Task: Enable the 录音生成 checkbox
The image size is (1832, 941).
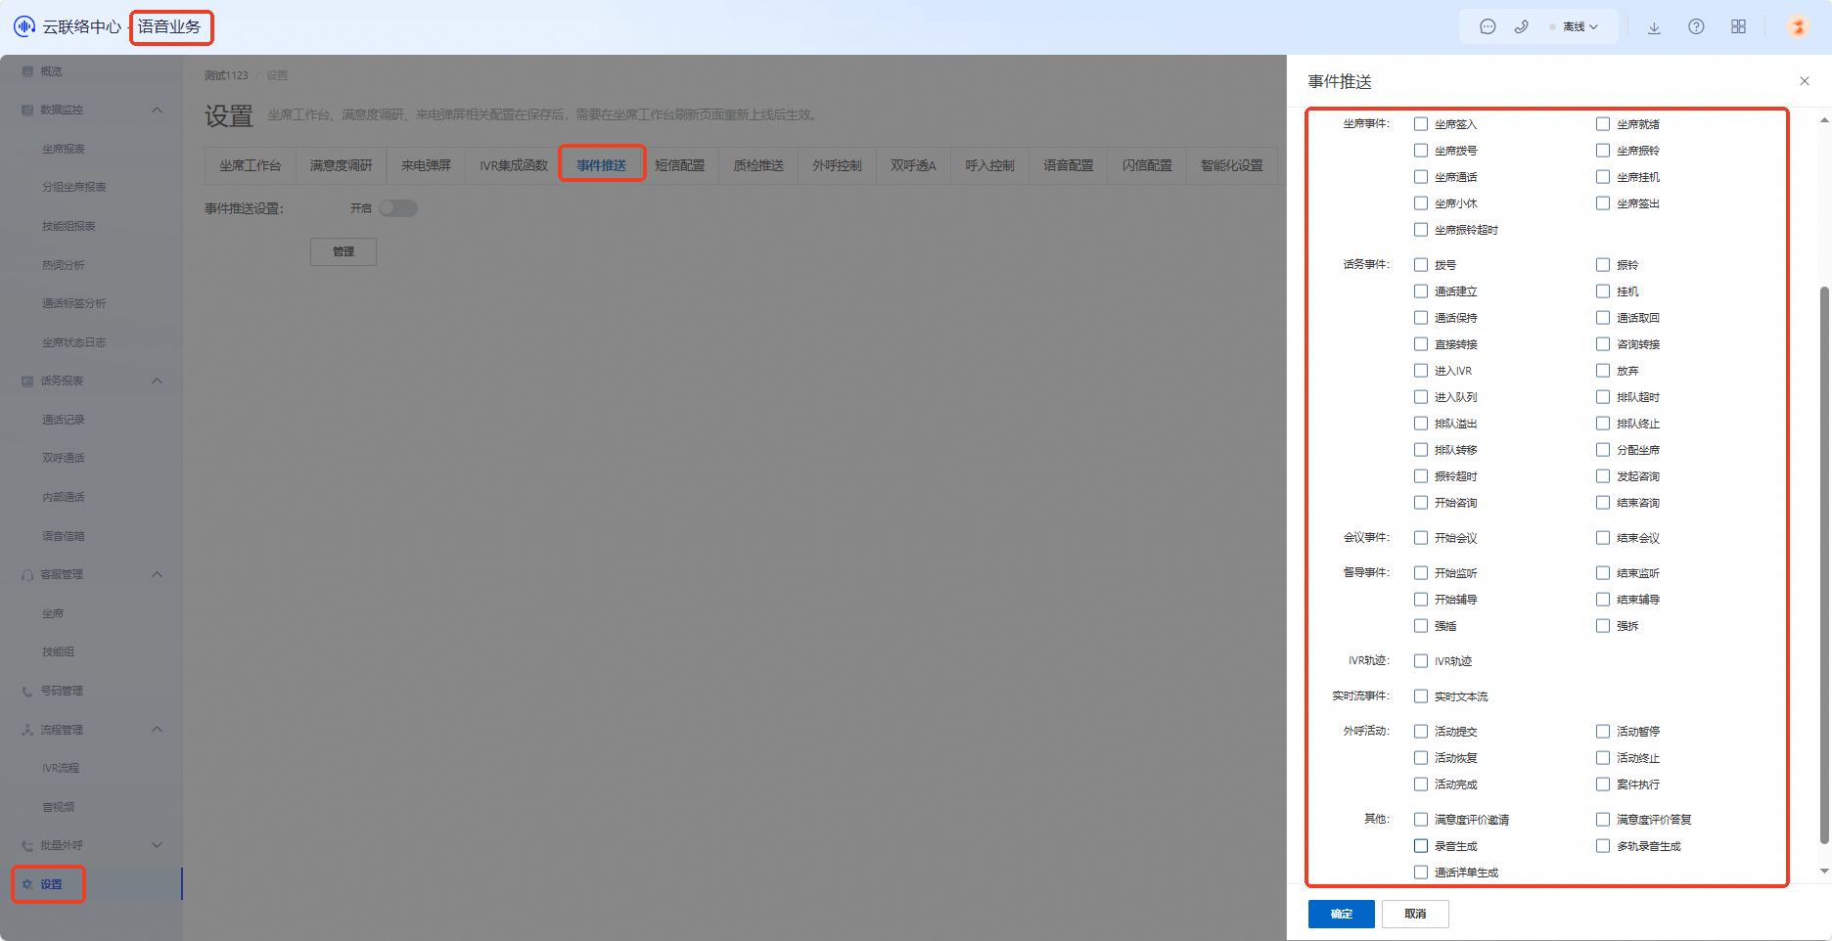Action: 1421,846
